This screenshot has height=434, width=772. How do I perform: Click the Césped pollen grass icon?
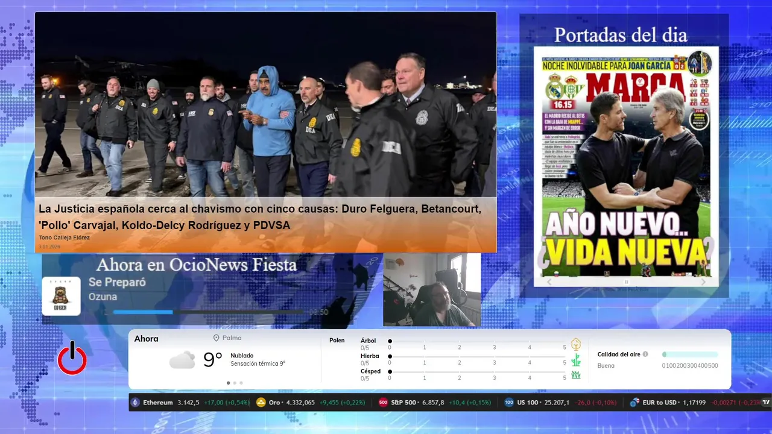point(576,375)
